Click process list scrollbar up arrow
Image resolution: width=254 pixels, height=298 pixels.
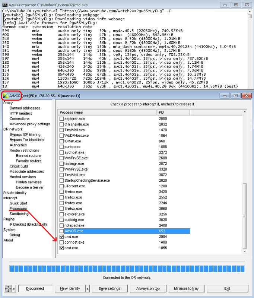[x=245, y=112]
